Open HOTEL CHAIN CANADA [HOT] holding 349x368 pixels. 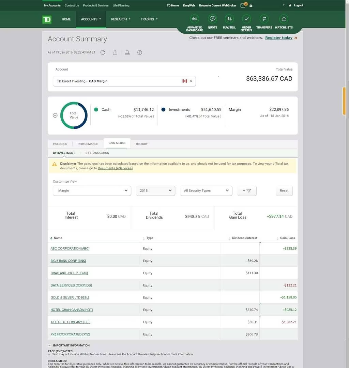72,310
